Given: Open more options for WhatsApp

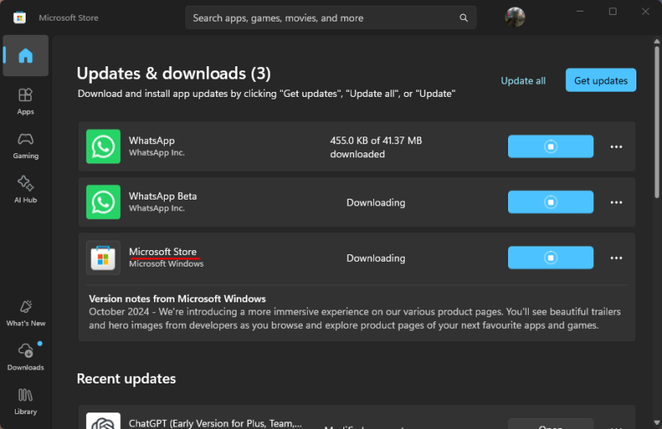Looking at the screenshot, I should [616, 147].
